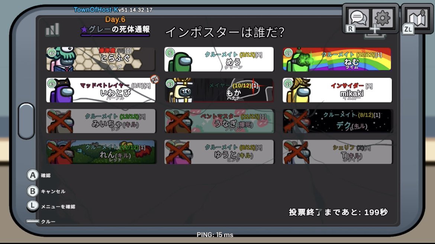The width and height of the screenshot is (435, 244).
Task: Click the purple cat-eared avatar of いわとび
Action: point(62,91)
